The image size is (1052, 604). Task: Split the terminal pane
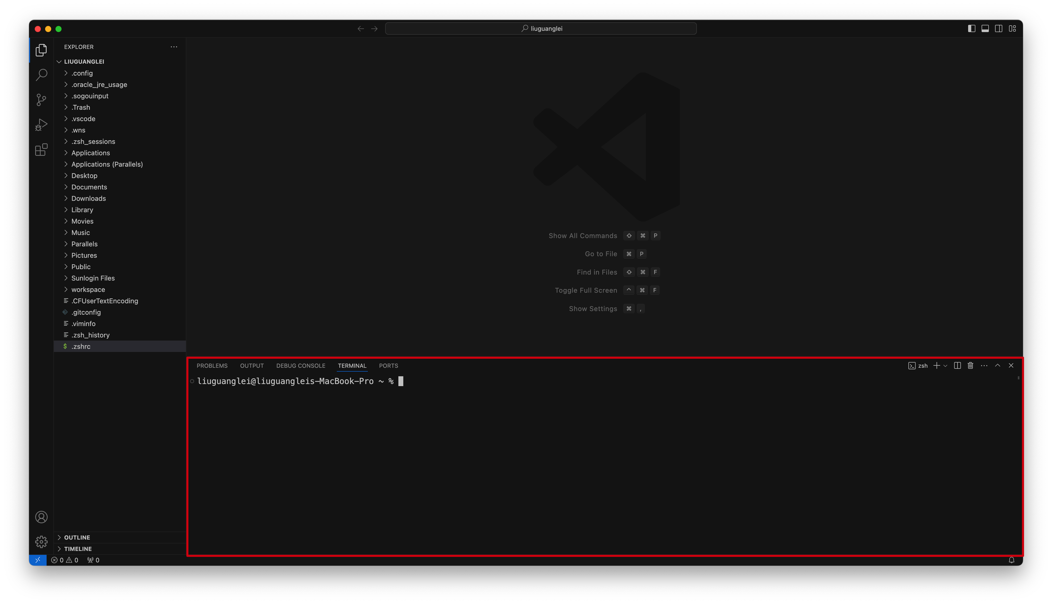(x=957, y=365)
